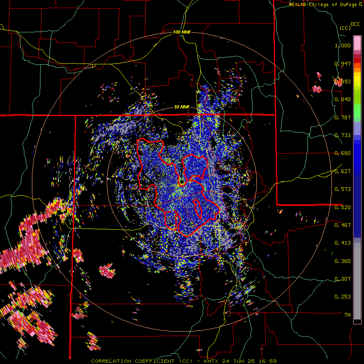Viewport: 364px width, 364px height.
Task: Select the 1.000 value on the scale
Action: click(x=343, y=45)
